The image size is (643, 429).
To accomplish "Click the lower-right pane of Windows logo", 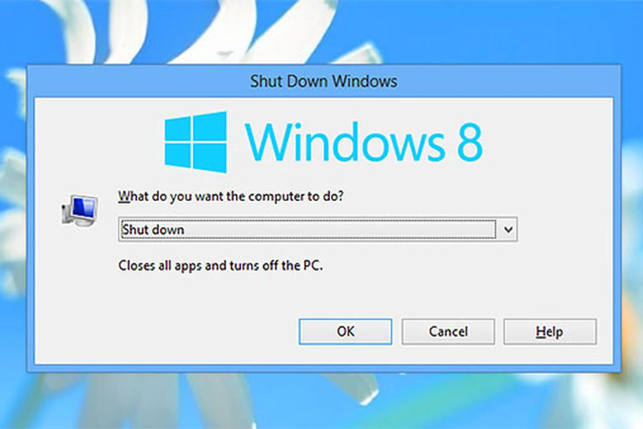I will [210, 158].
